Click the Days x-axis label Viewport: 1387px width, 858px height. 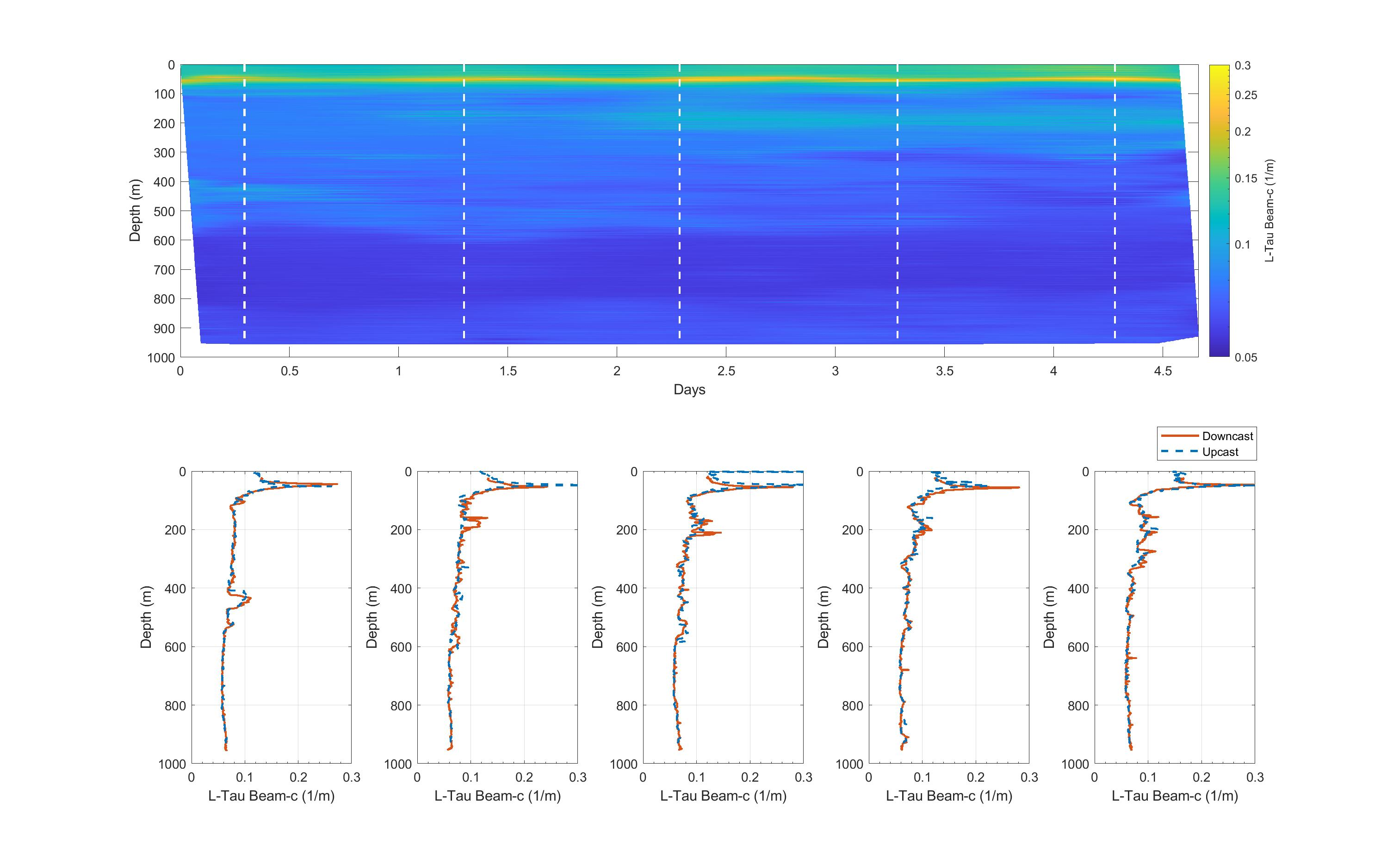click(x=689, y=389)
